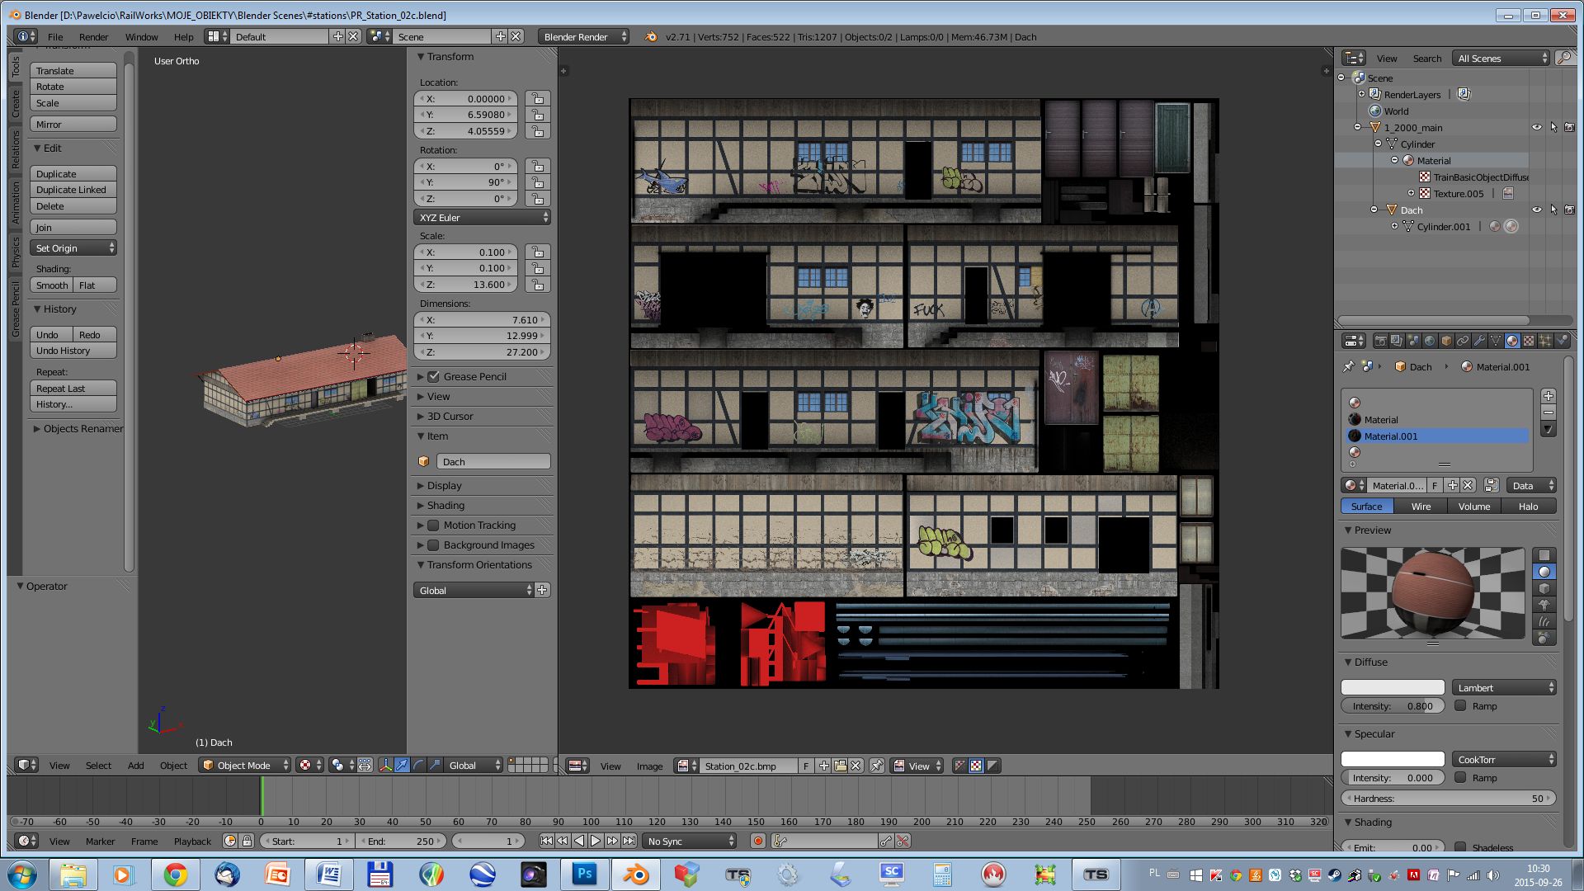Switch to the Wire material type

pyautogui.click(x=1421, y=507)
